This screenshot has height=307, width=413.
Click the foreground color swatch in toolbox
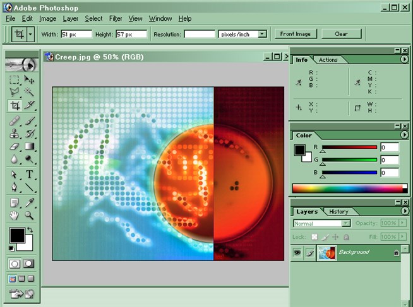[x=17, y=236]
